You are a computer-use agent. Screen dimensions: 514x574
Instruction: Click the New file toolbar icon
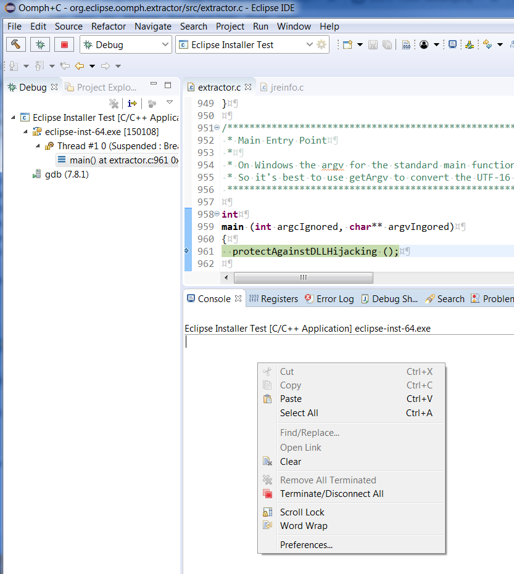pyautogui.click(x=347, y=45)
